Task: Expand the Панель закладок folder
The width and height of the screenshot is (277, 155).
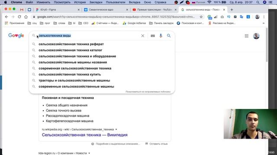Action: [161, 23]
